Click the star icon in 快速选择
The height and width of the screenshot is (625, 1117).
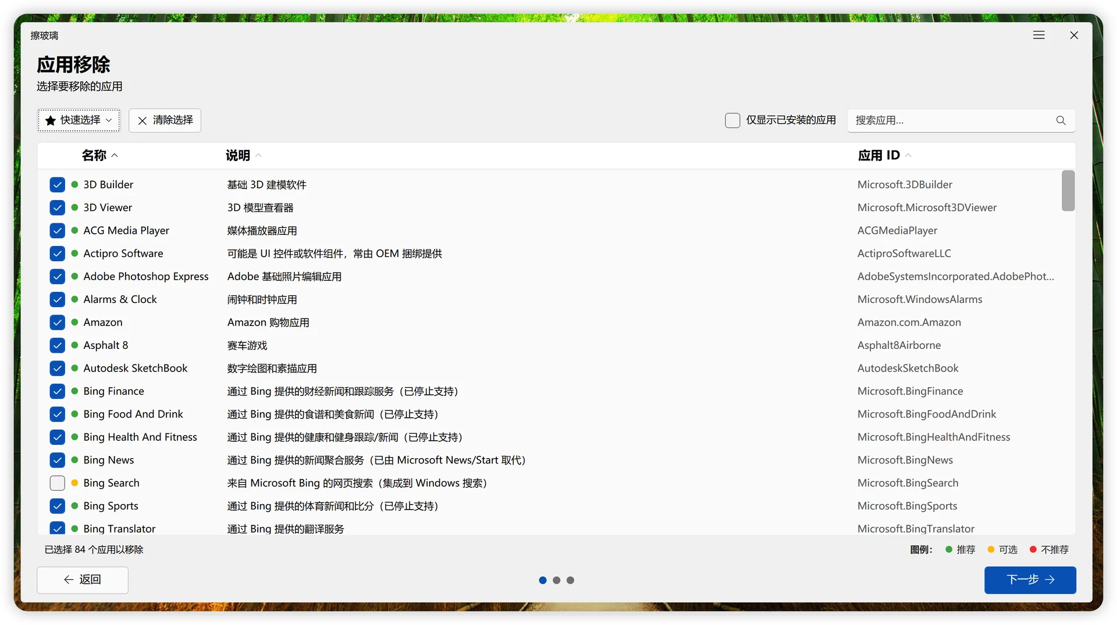click(51, 120)
